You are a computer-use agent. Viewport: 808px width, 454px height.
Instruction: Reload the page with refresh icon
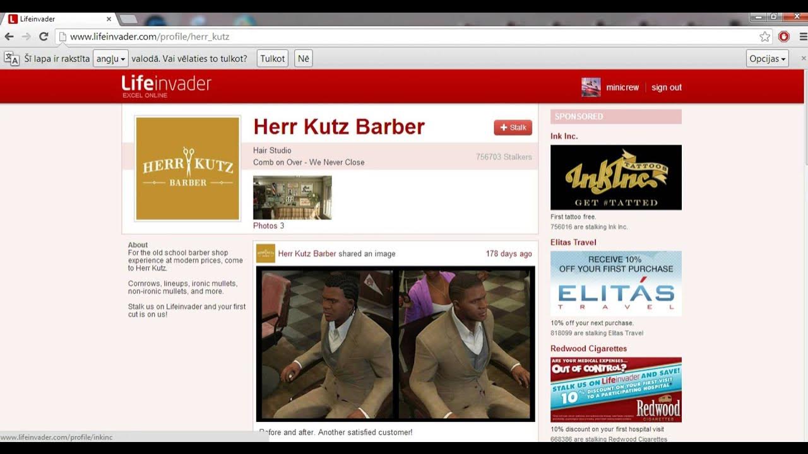click(44, 37)
